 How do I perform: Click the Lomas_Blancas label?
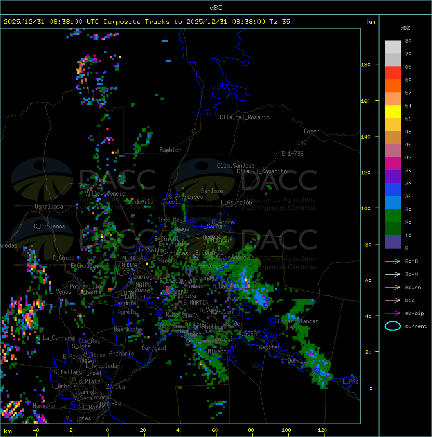coord(298,321)
